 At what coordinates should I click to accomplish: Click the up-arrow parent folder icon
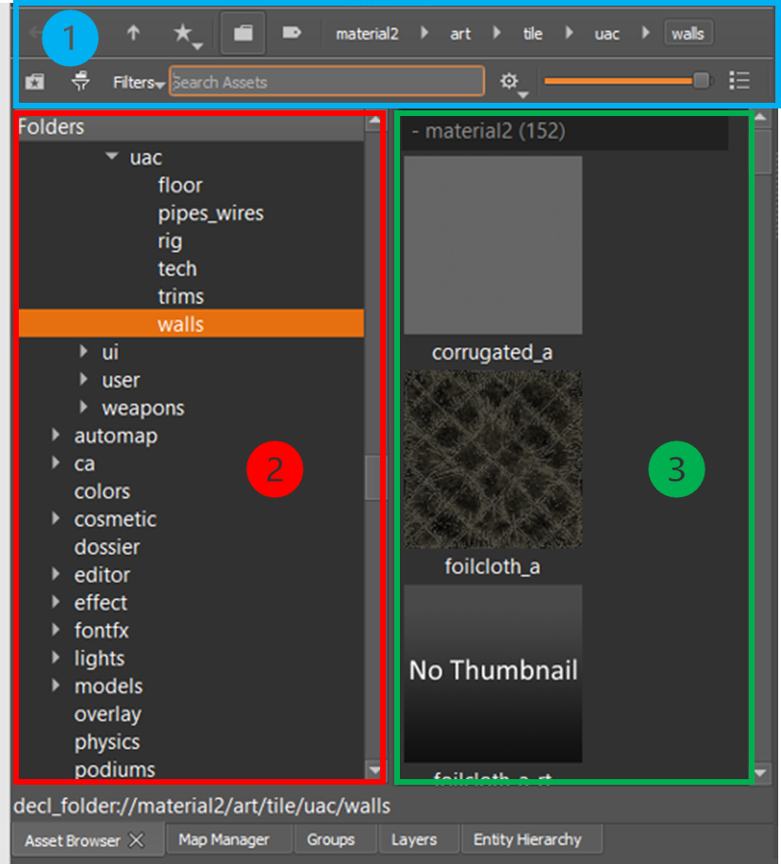(x=133, y=34)
